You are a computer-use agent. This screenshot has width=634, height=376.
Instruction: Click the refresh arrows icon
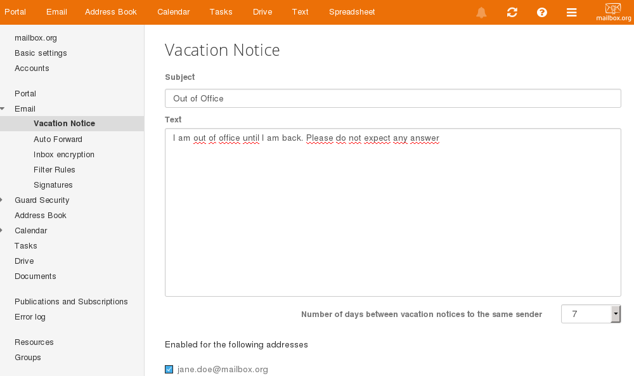coord(512,13)
